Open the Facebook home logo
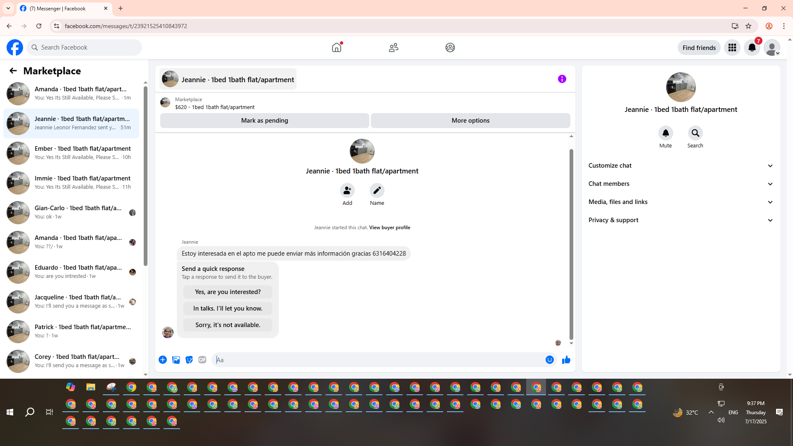Image resolution: width=793 pixels, height=446 pixels. [x=15, y=47]
